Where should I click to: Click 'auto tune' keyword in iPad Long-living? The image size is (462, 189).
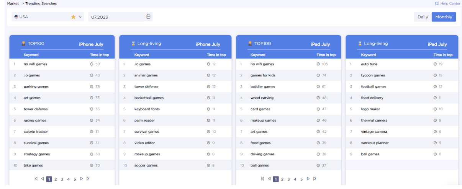tap(369, 64)
